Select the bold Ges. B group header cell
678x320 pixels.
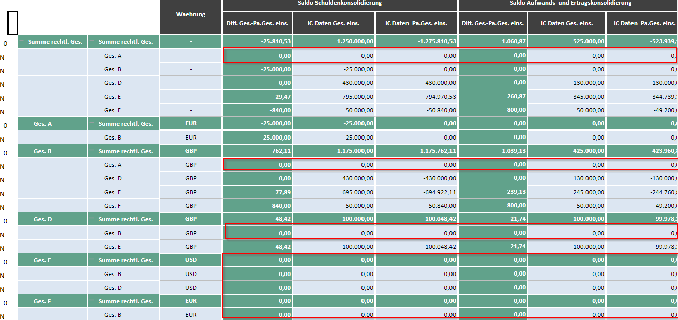pos(53,151)
